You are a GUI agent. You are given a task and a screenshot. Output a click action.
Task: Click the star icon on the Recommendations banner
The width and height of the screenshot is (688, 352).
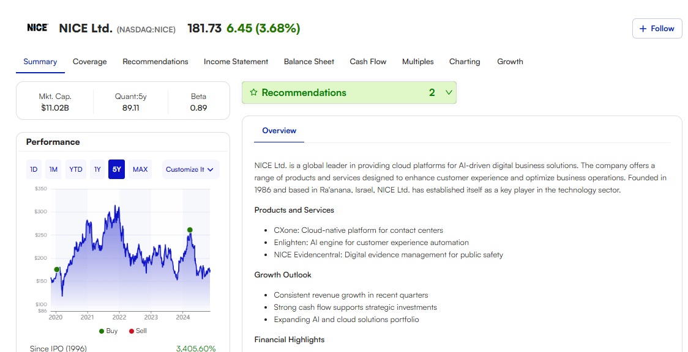254,92
